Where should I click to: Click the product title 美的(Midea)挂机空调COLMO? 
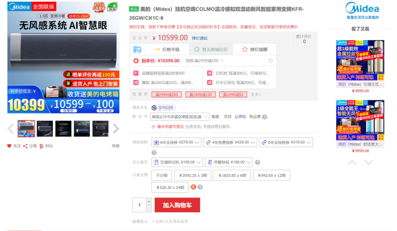[216, 14]
